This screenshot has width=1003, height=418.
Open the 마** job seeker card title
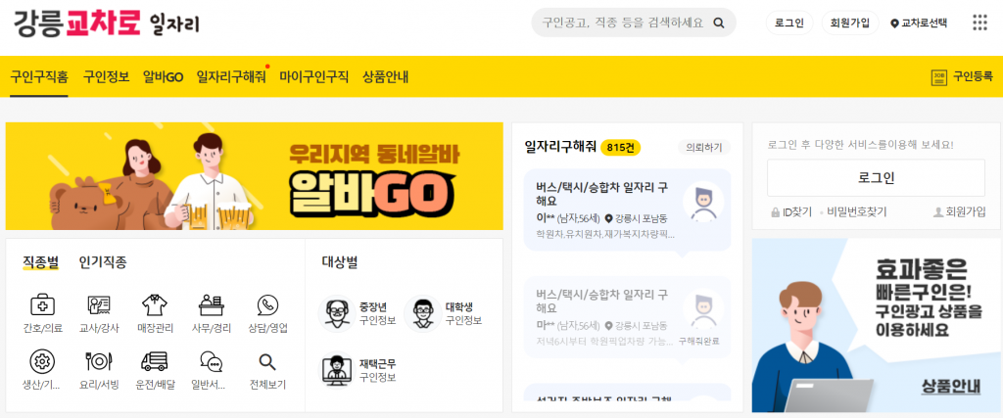[x=602, y=302]
